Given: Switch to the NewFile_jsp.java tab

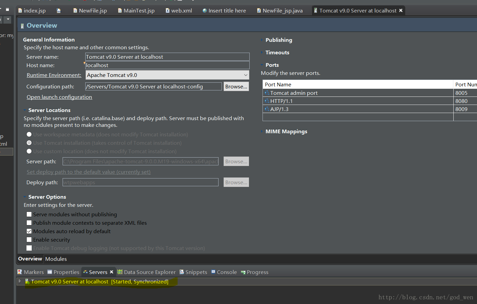Looking at the screenshot, I should [x=280, y=11].
